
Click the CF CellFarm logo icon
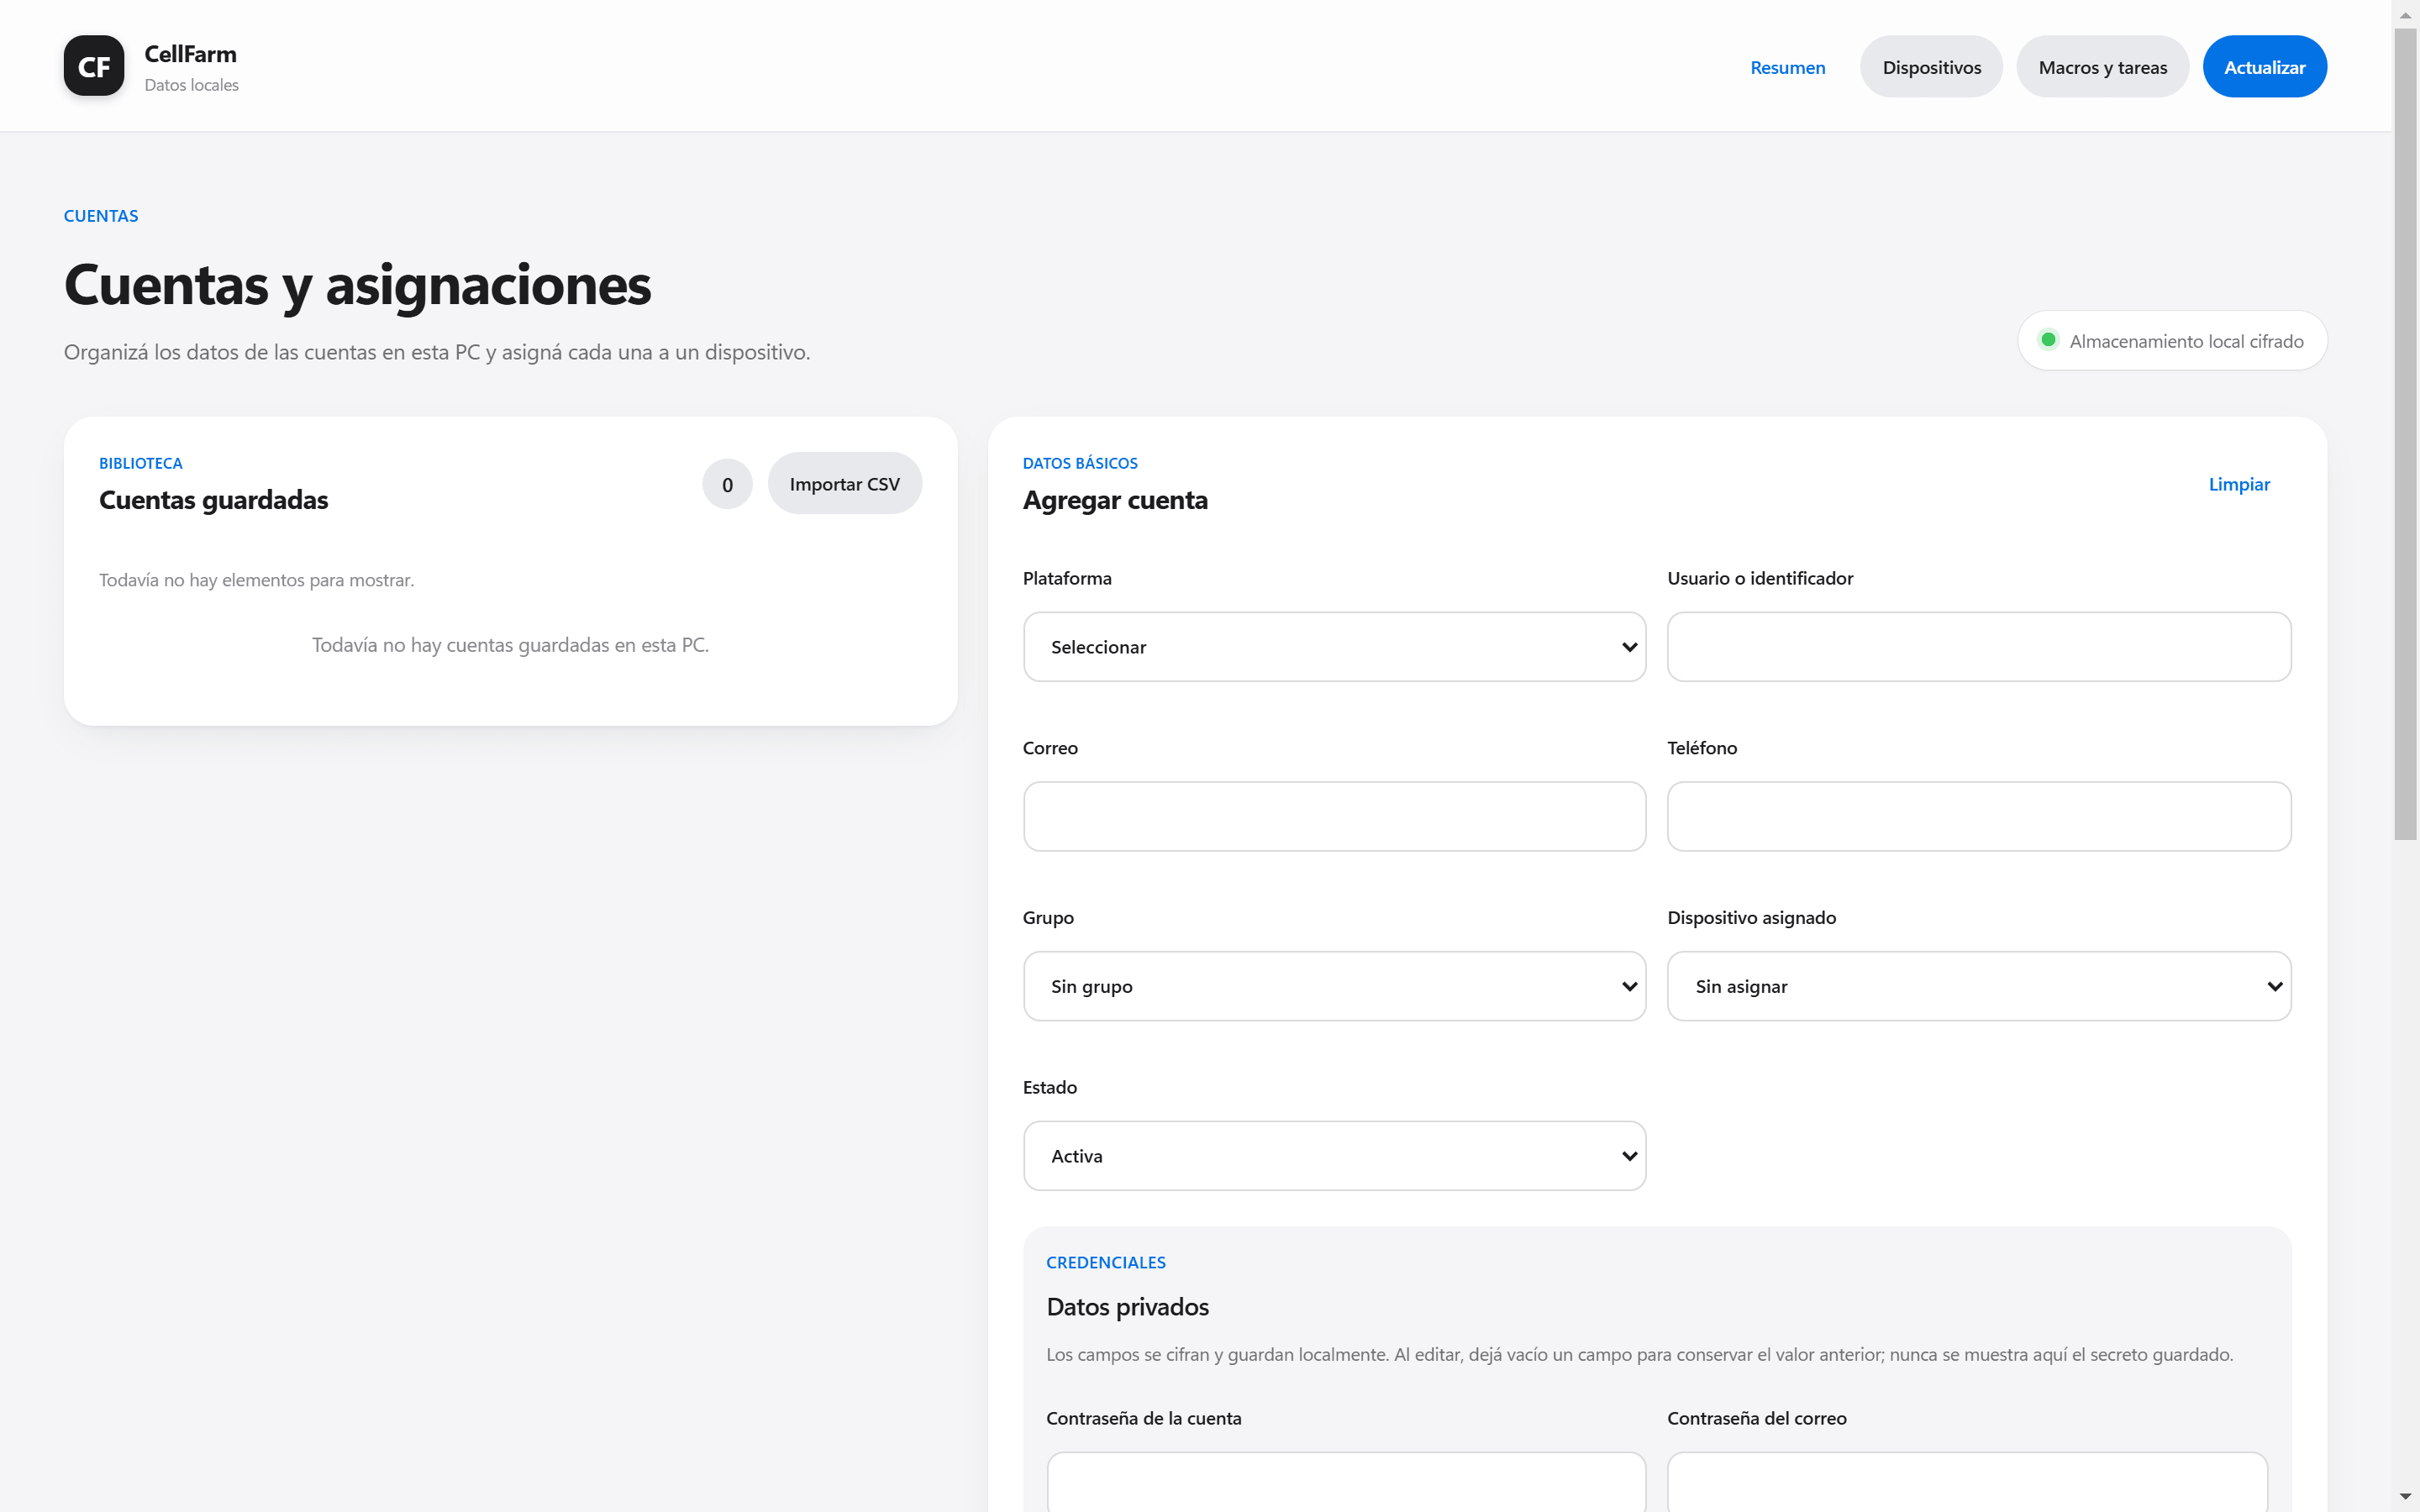(94, 66)
